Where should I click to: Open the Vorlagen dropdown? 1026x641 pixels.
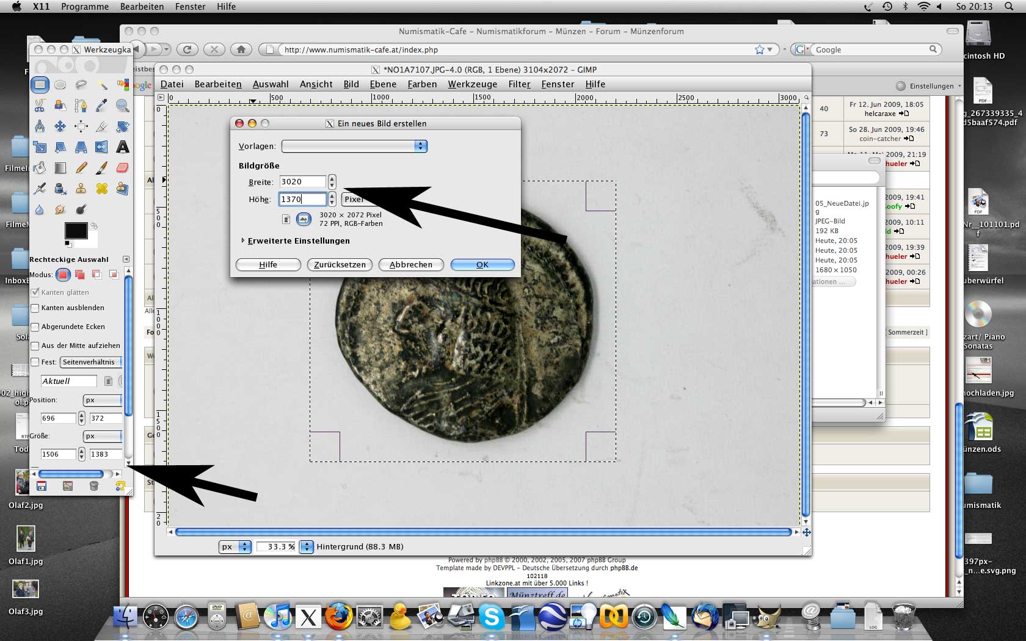(x=354, y=147)
